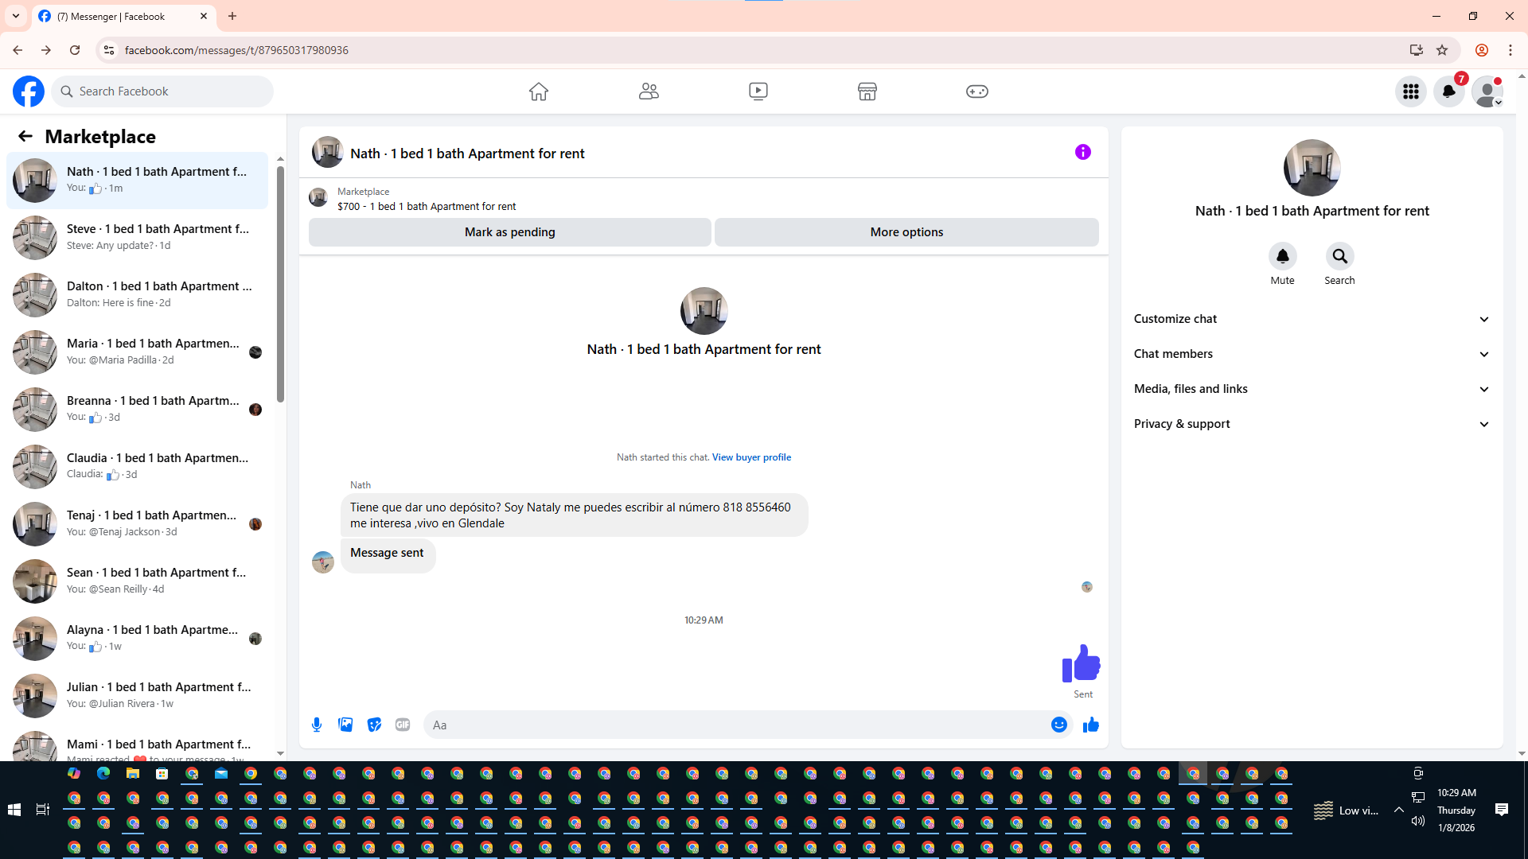Choose a GIF icon
The width and height of the screenshot is (1528, 859).
click(403, 725)
